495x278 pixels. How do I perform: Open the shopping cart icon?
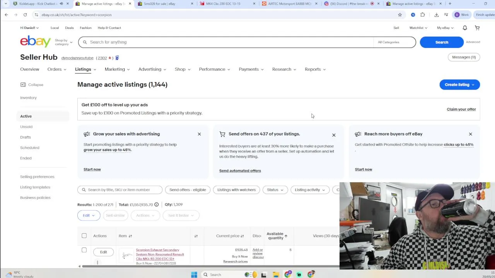pos(477,28)
